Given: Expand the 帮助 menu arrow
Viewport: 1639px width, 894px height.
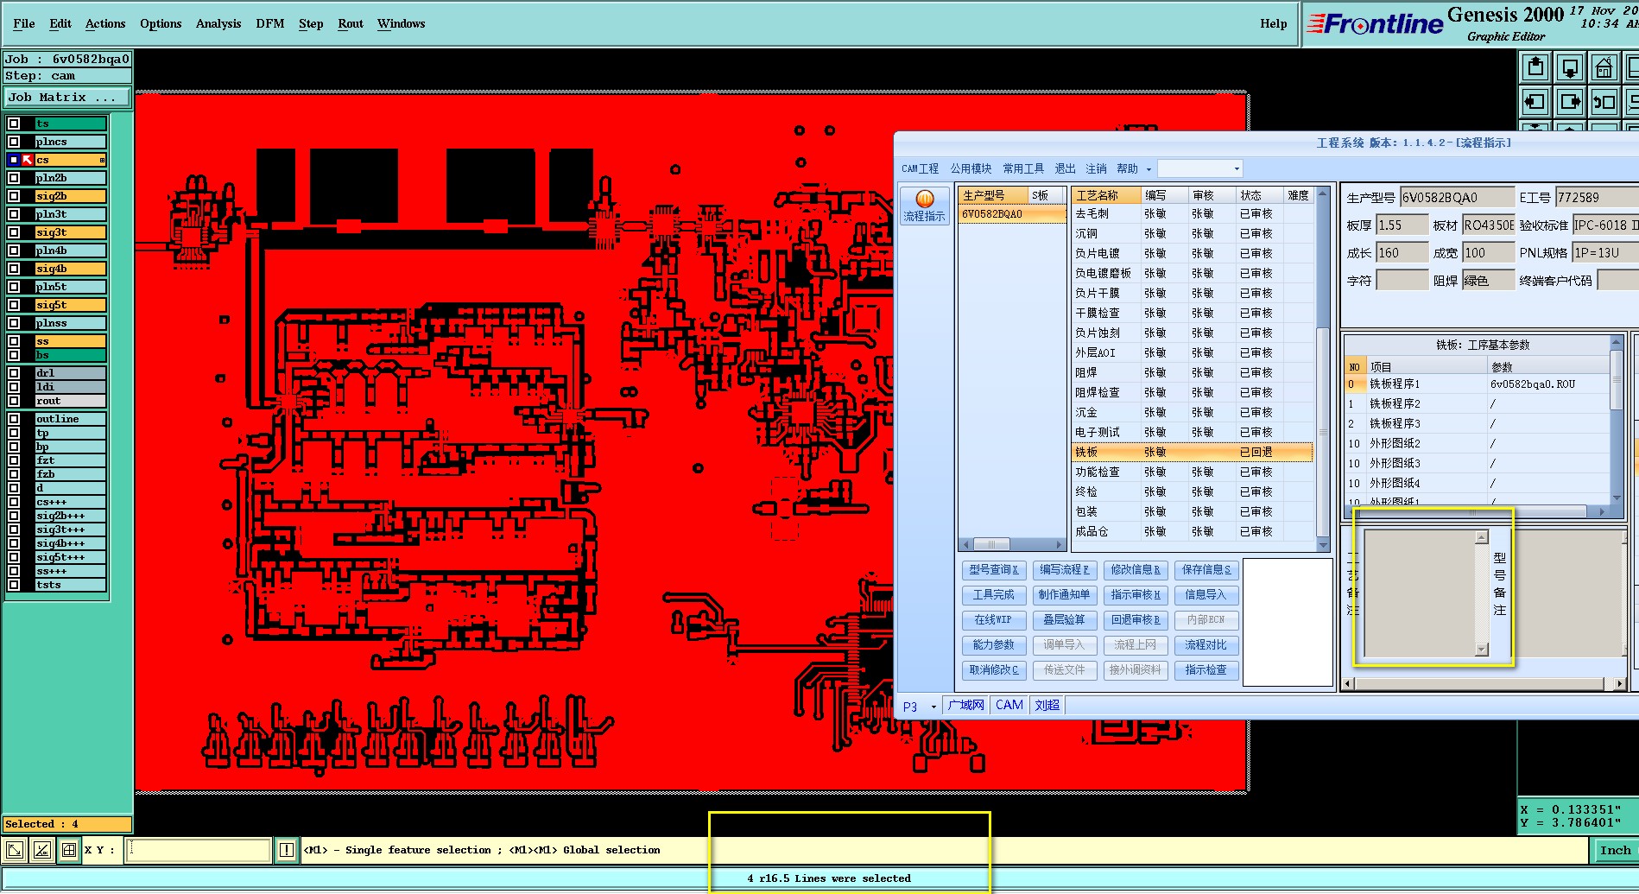Looking at the screenshot, I should point(1149,169).
